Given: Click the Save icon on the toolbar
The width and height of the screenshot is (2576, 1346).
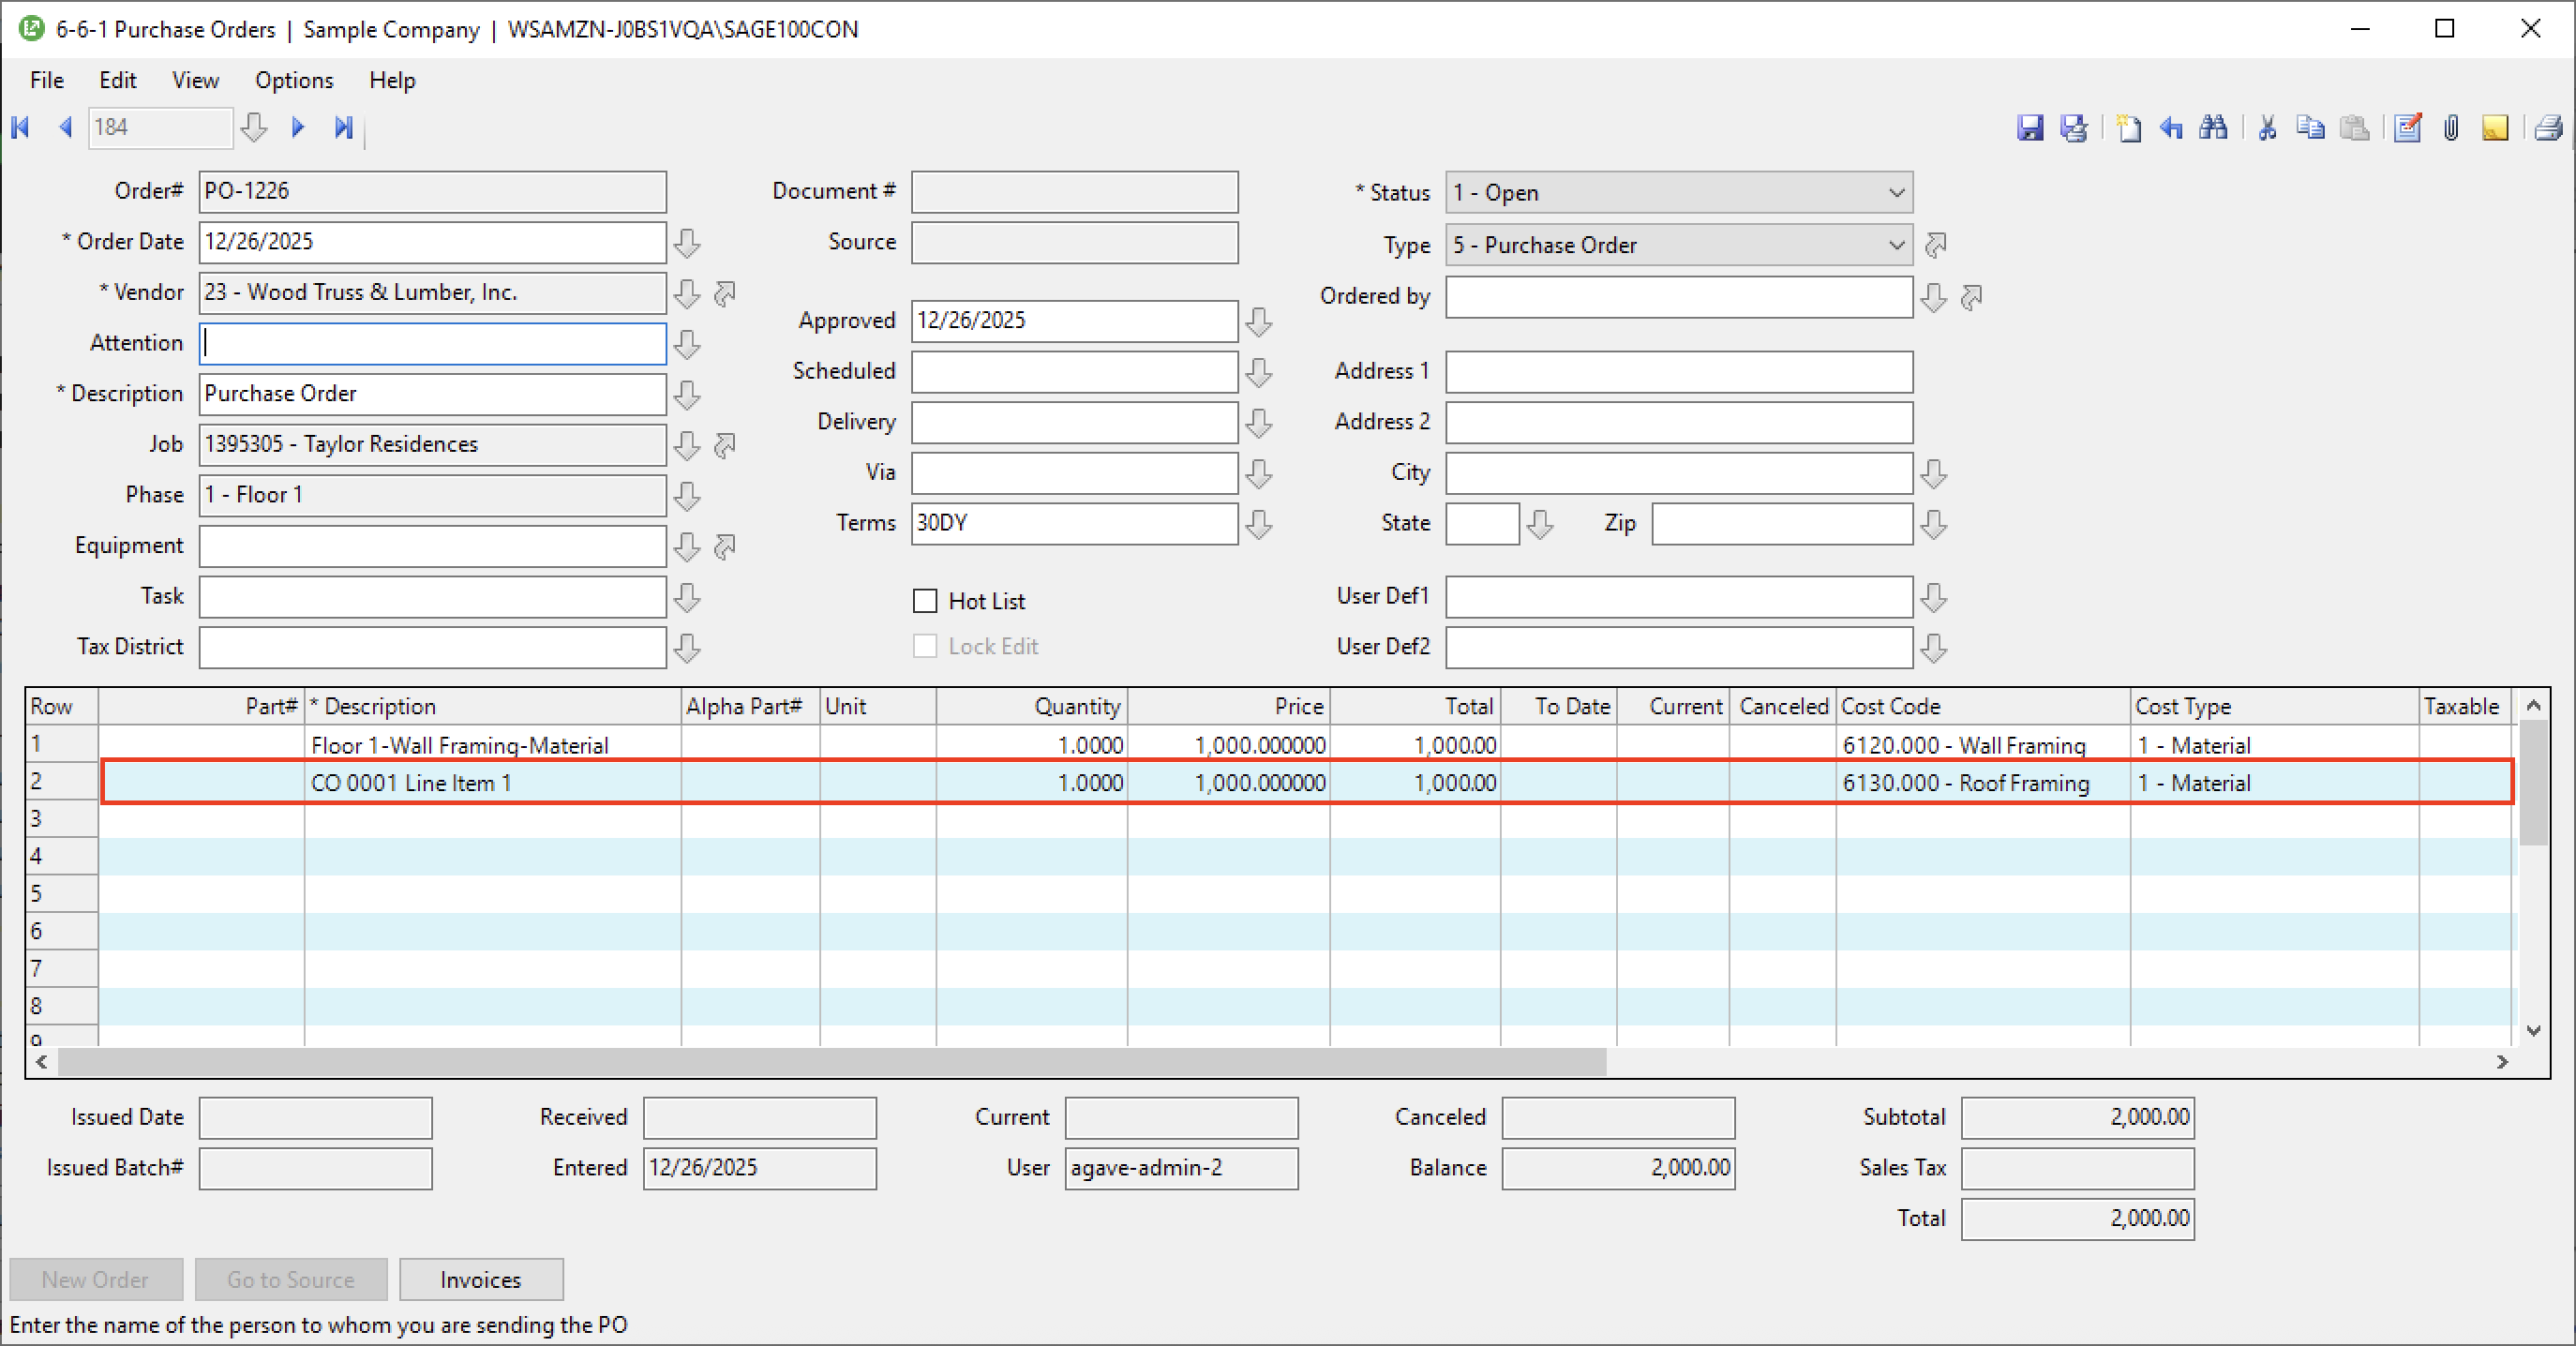Looking at the screenshot, I should click(x=2031, y=128).
